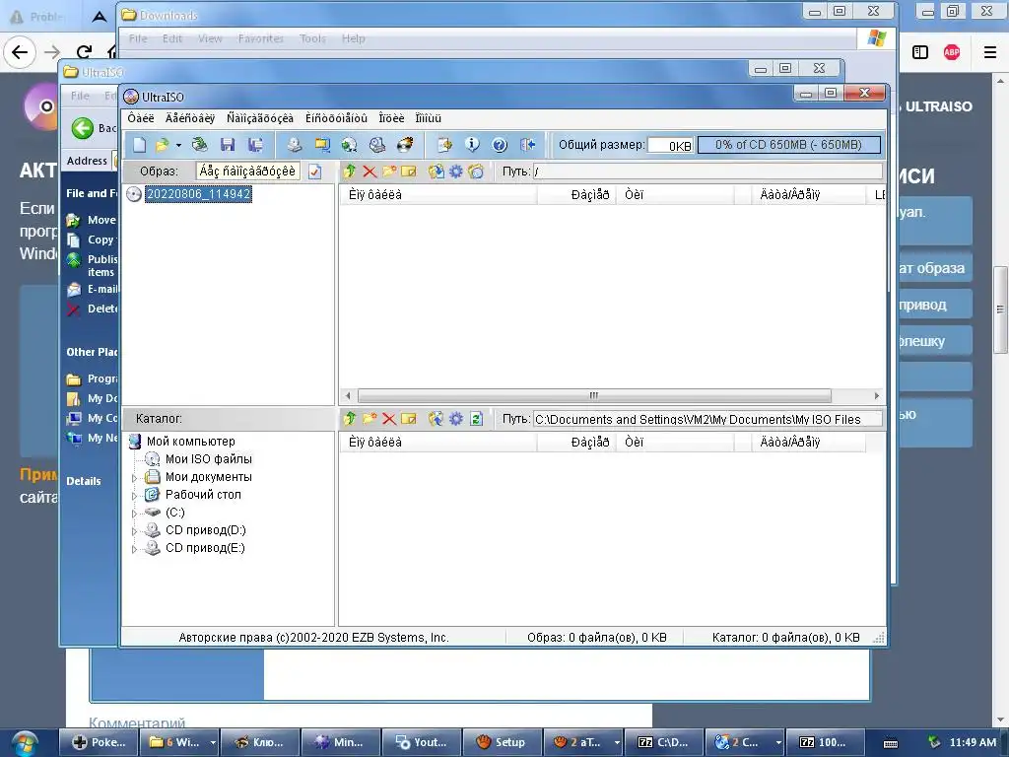Screen dimensions: 1009x757
Task: Open the dropdown arrow beside Open folder icon
Action: 178,146
